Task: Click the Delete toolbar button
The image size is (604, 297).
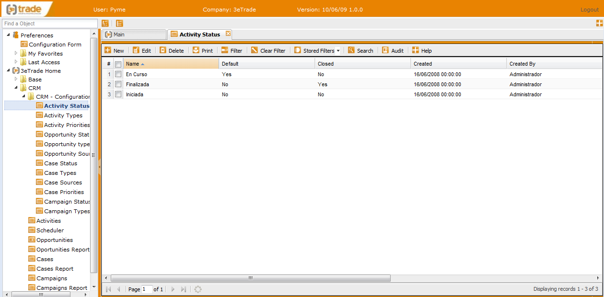Action: pos(172,50)
